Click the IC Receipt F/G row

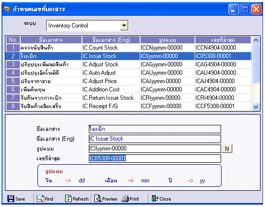tap(128, 106)
